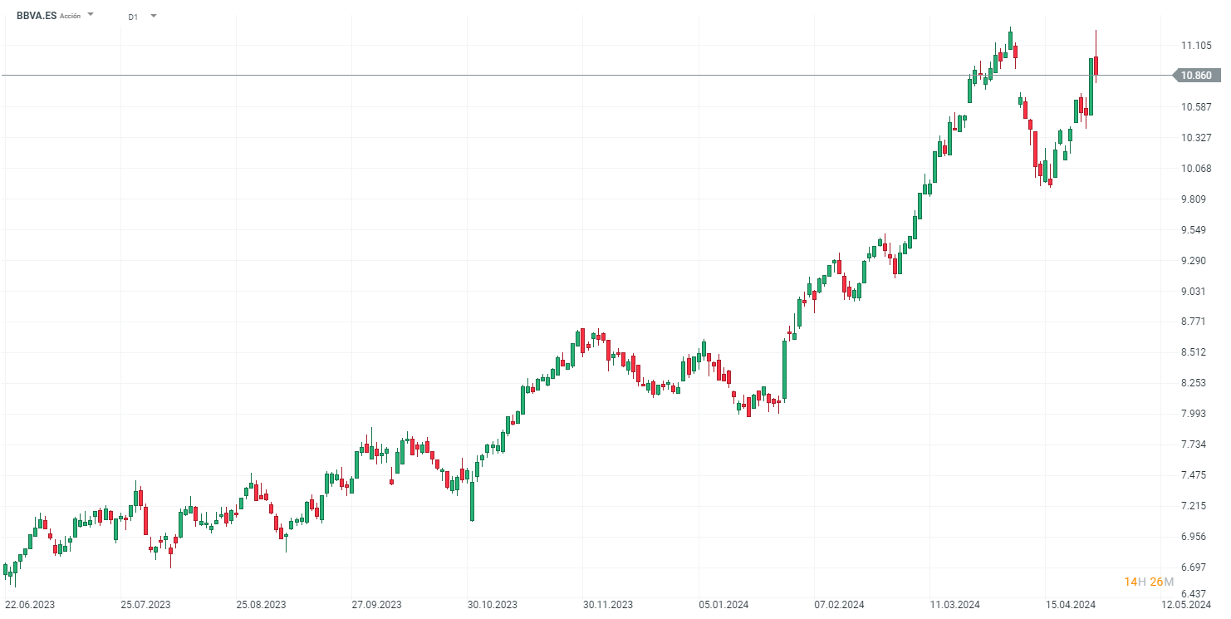
Task: Click the 27.09.2023 time axis marker
Action: [376, 605]
